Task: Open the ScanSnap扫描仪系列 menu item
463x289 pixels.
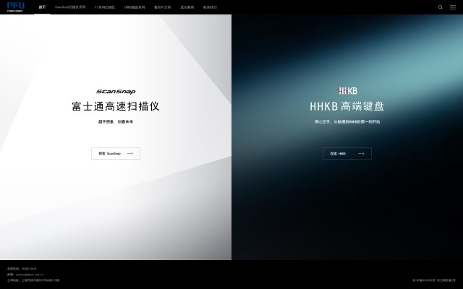Action: [70, 7]
